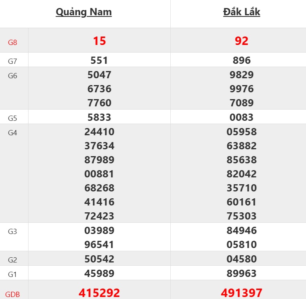Select Quảng Nam G7 number 551

99,61
